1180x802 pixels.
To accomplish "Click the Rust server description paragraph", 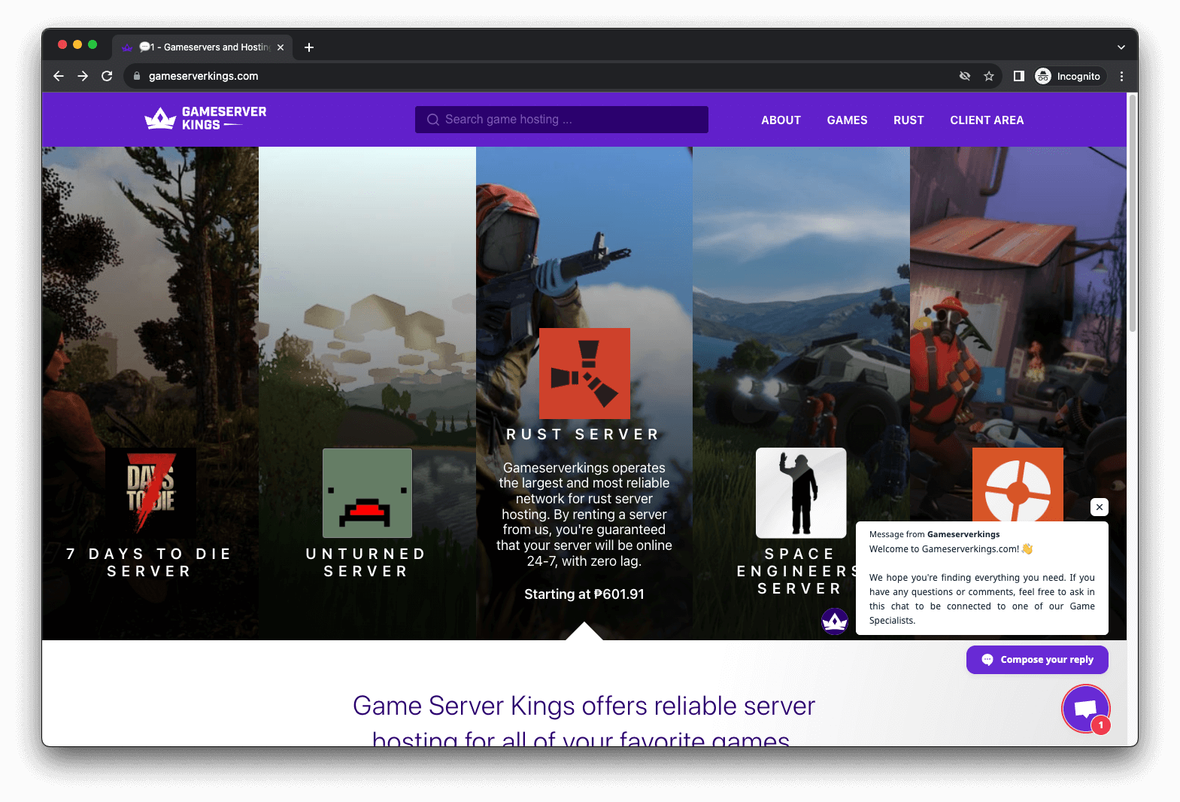I will 584,515.
